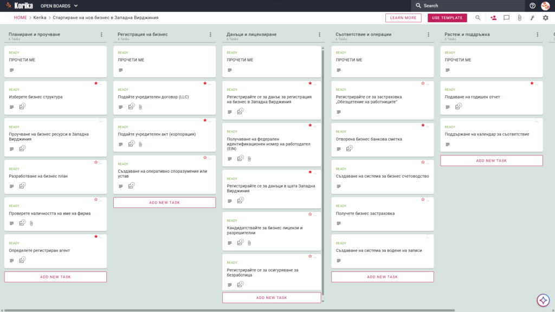Open the AI assistant sparkle button
This screenshot has width=555, height=312.
click(x=543, y=300)
